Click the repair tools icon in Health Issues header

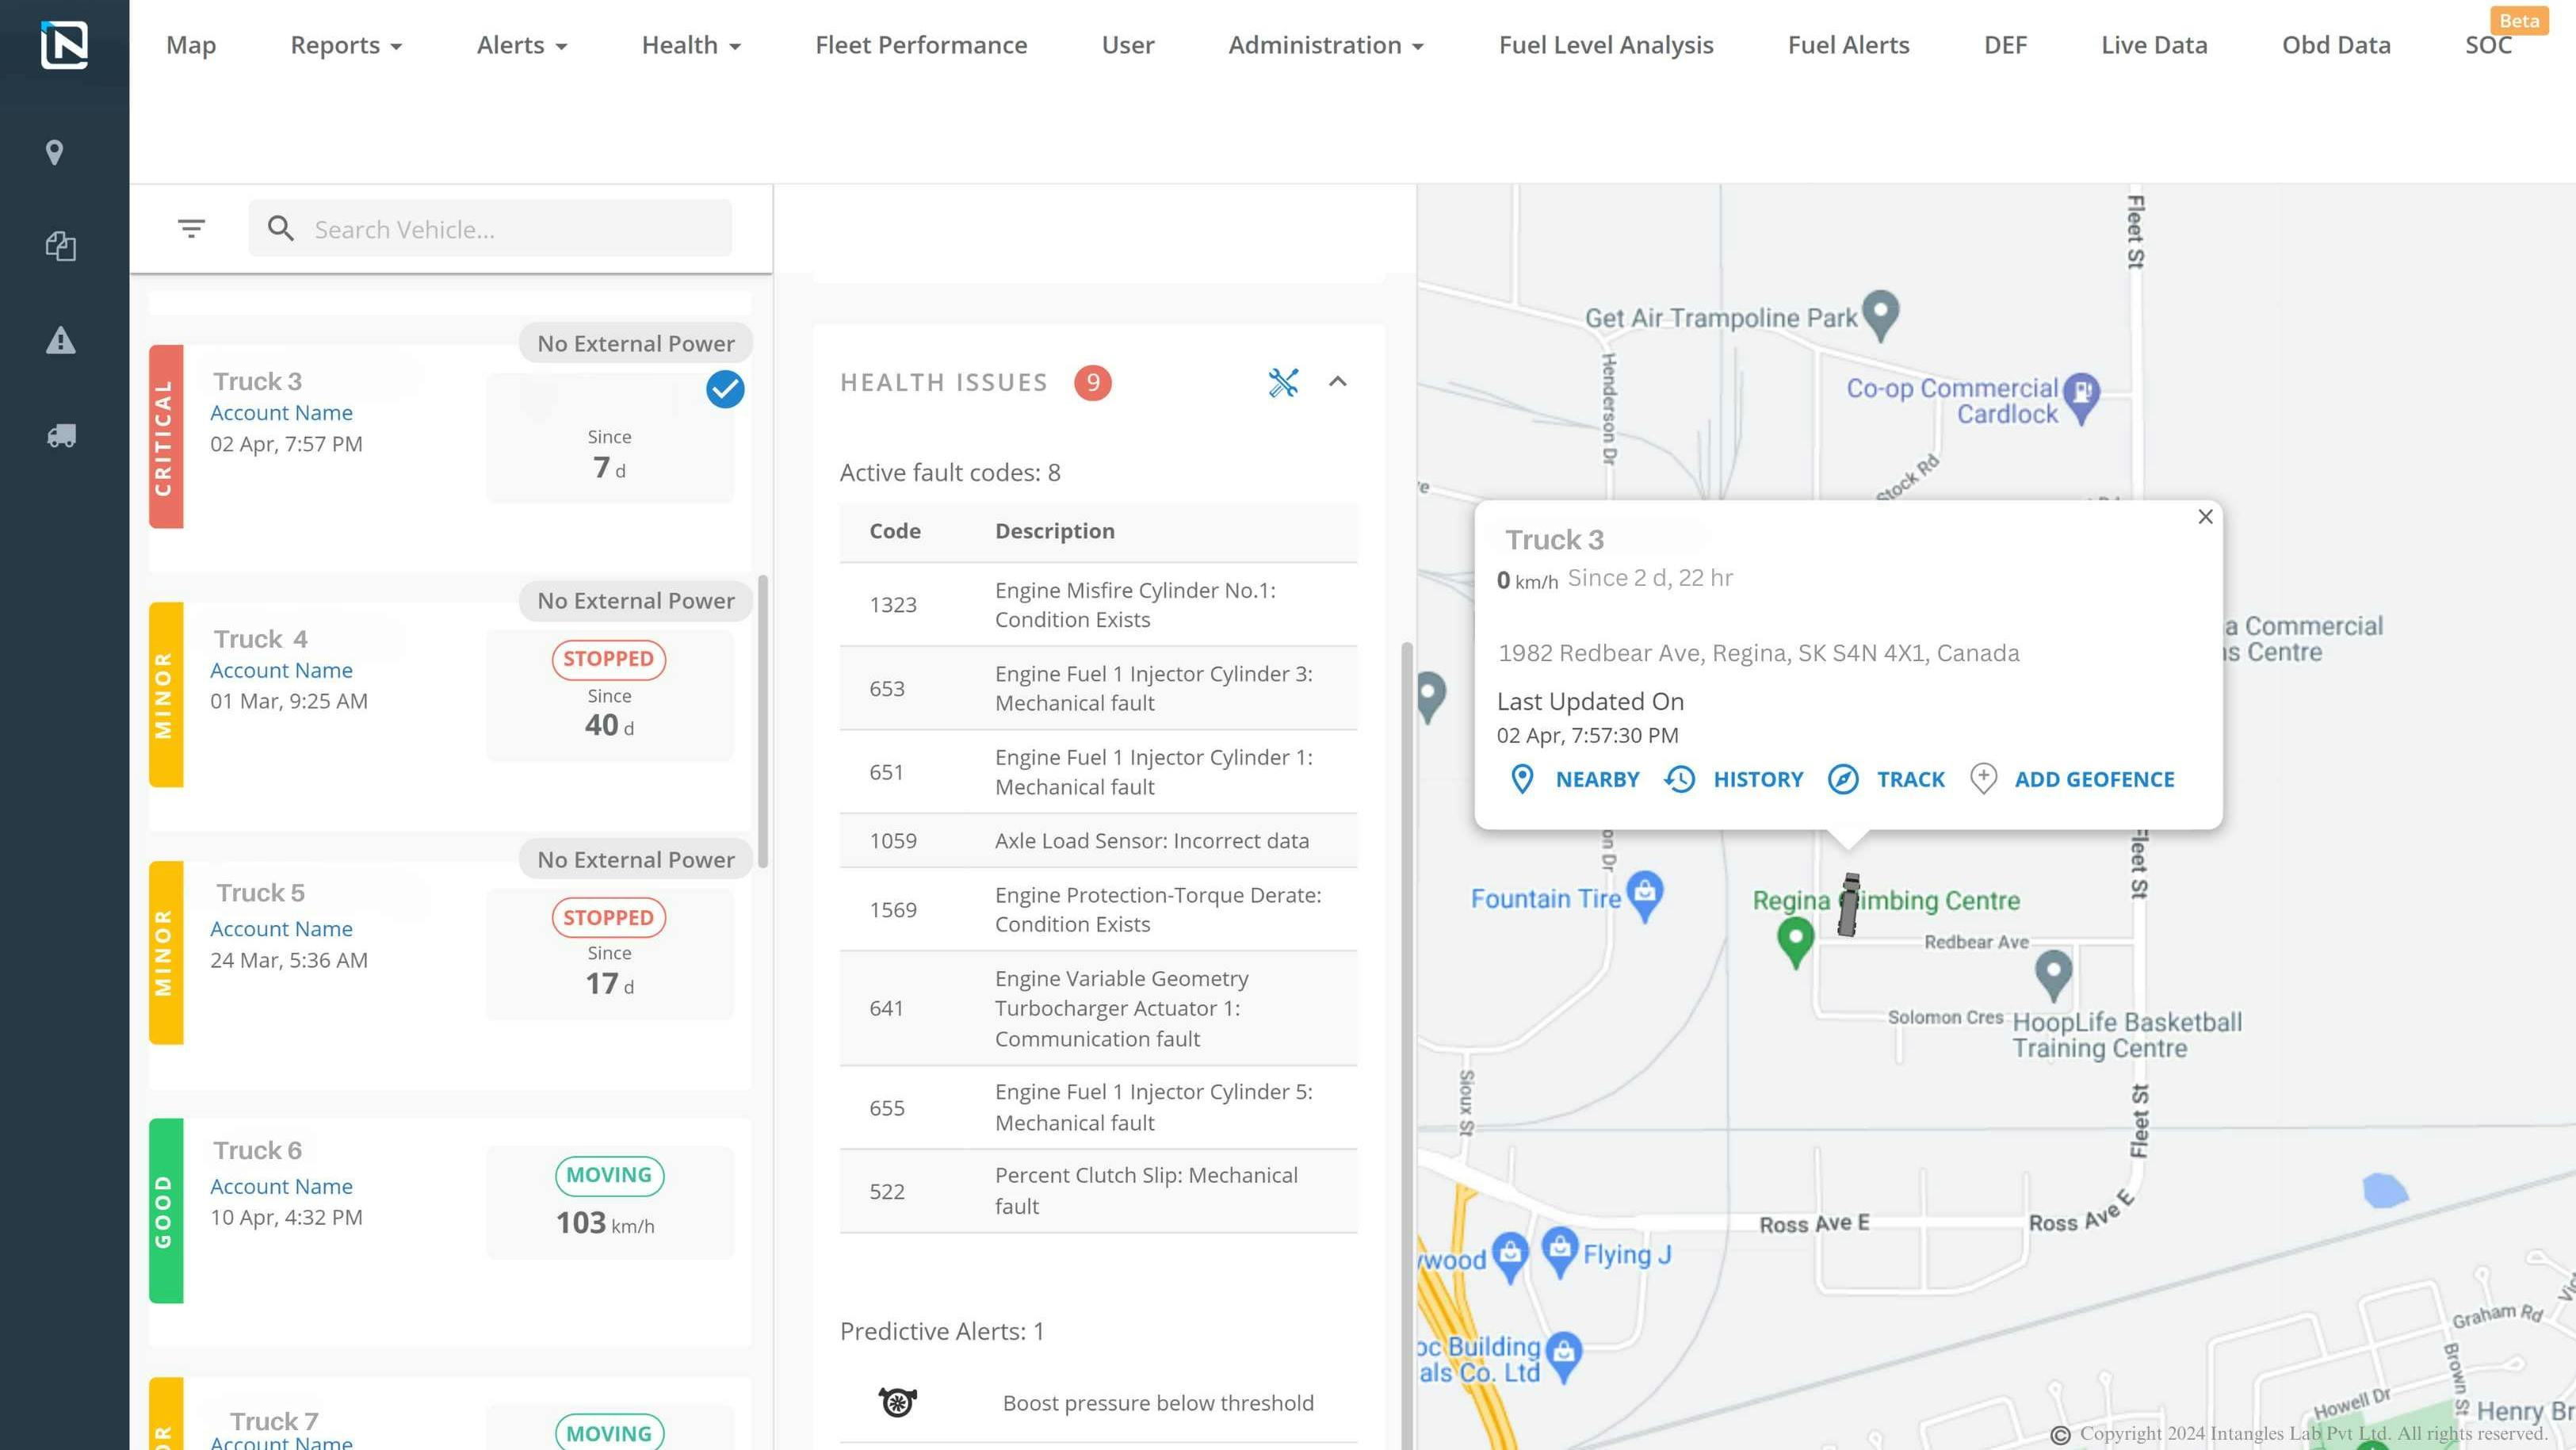point(1284,382)
